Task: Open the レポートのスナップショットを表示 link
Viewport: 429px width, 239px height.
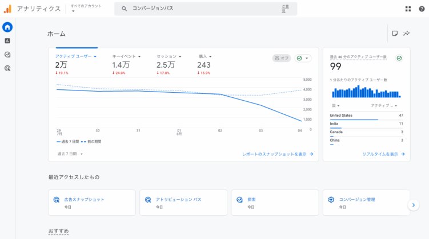Action: [278, 154]
